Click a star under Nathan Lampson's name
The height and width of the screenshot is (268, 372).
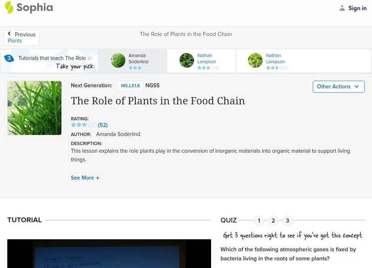[x=200, y=67]
